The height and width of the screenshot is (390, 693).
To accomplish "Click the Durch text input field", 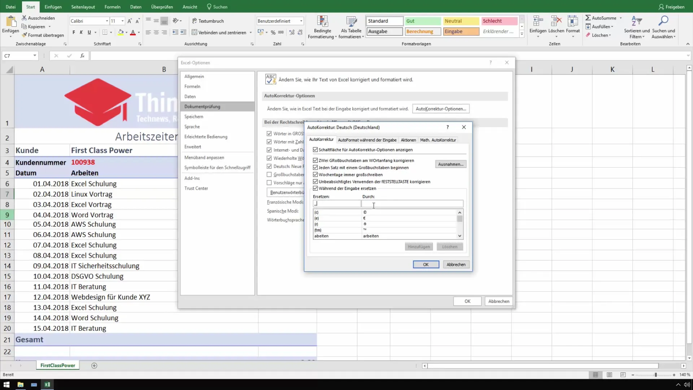I will tap(413, 204).
